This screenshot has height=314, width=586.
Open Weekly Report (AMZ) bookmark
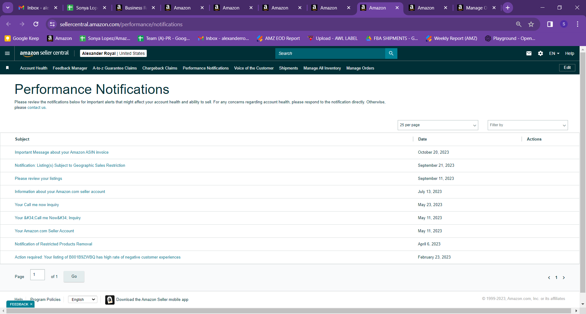[452, 38]
